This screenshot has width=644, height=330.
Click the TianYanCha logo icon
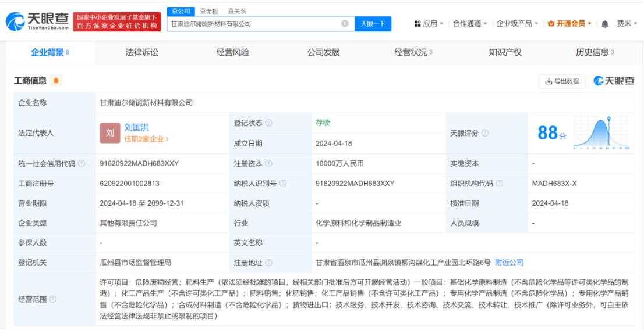16,22
